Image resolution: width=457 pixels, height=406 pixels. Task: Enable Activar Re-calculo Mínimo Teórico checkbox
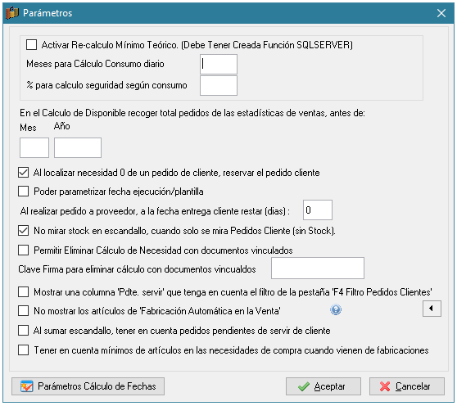31,45
